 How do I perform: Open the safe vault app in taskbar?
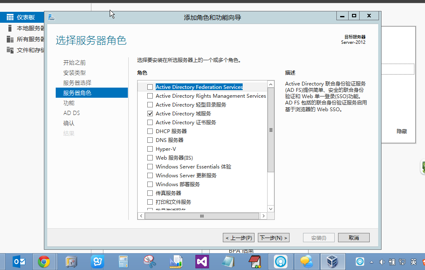point(71,262)
